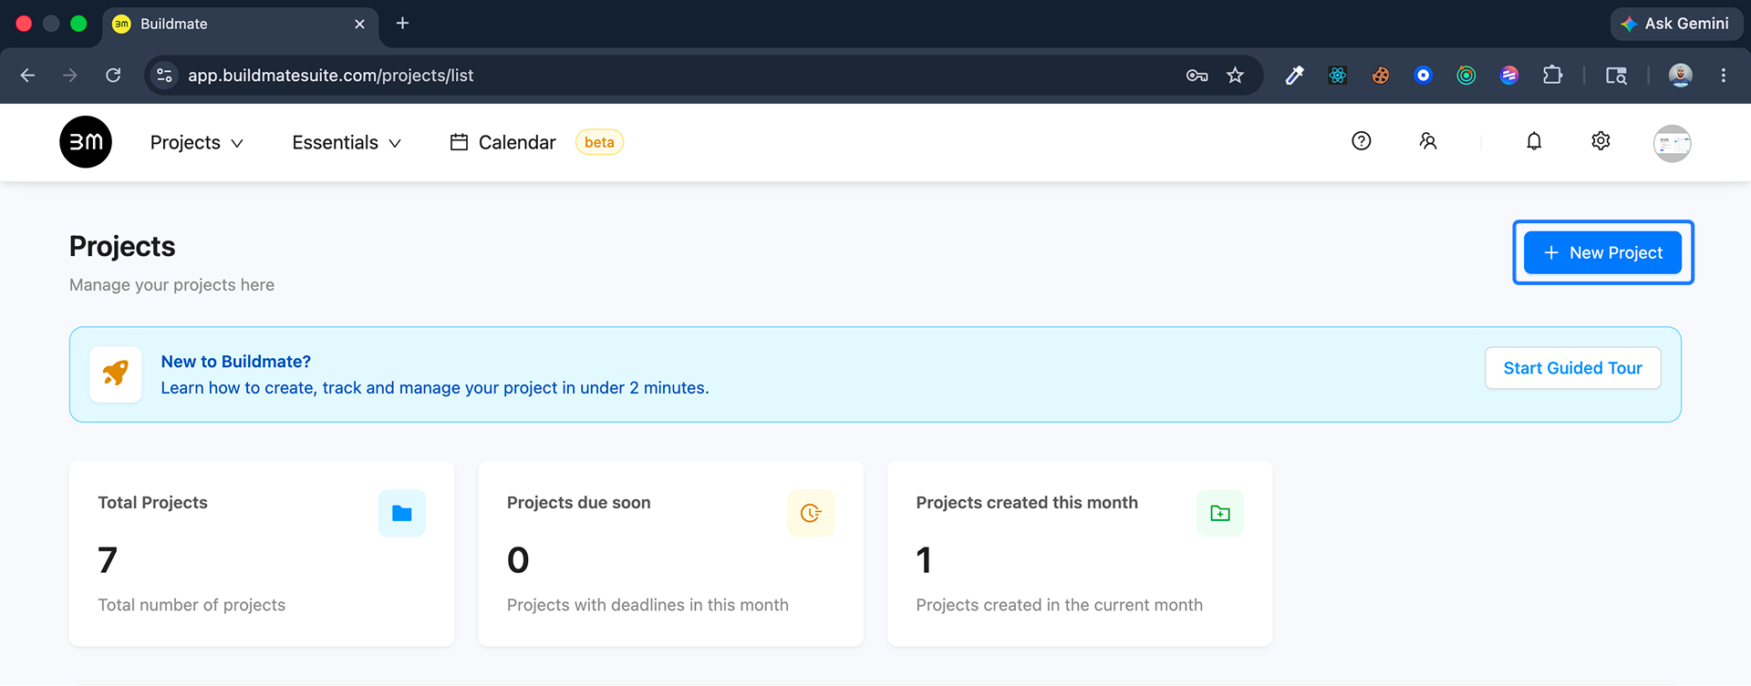Click the rocket icon in banner
Screen dimensions: 1751x686
pos(116,374)
